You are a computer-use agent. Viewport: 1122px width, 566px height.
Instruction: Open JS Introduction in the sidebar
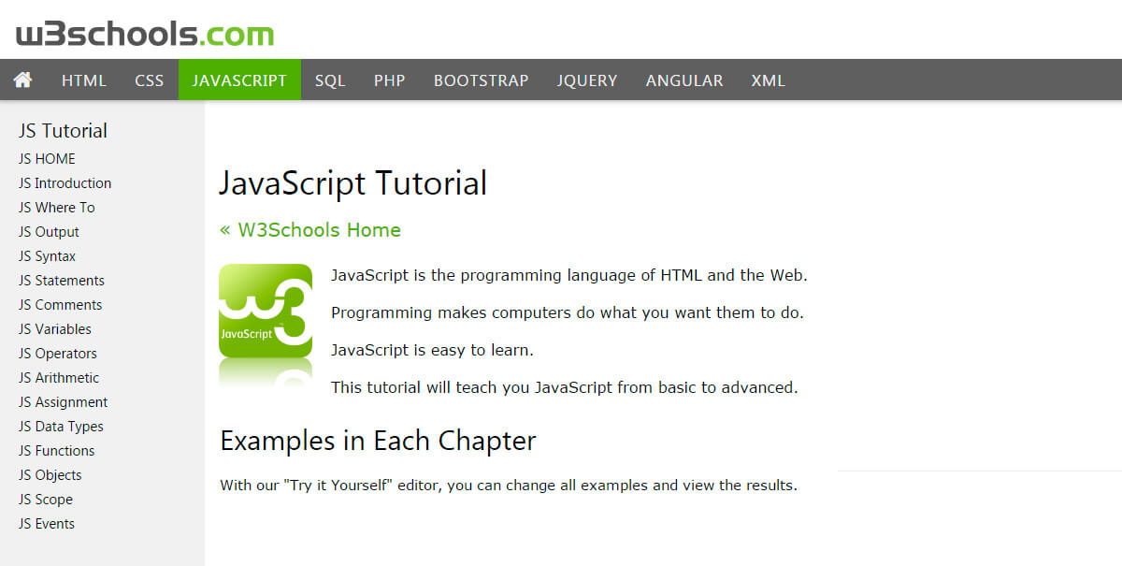(65, 183)
